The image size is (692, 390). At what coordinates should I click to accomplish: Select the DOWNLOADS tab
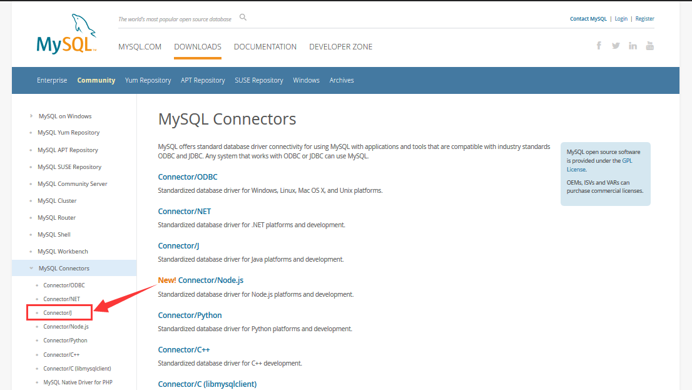click(198, 47)
